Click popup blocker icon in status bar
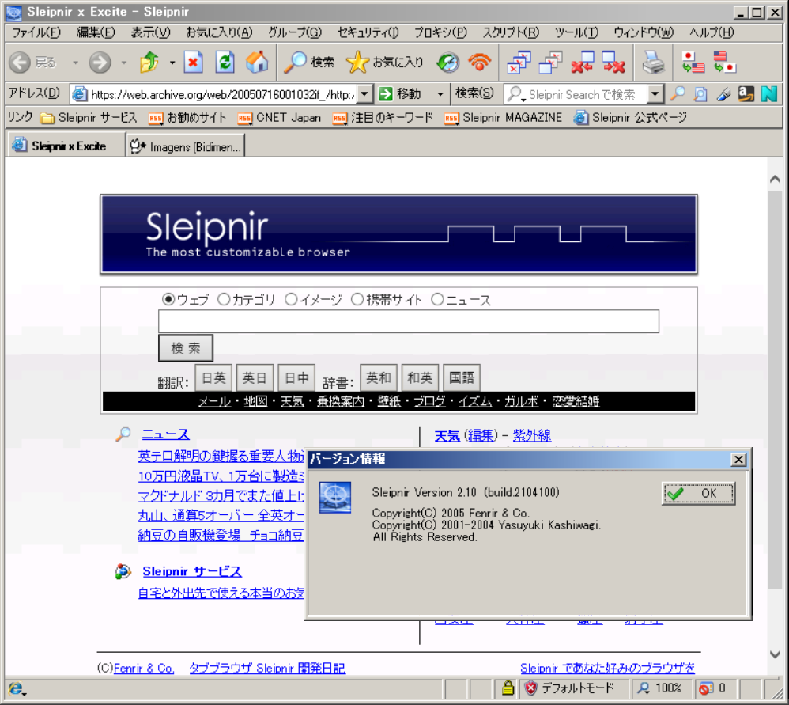 (x=707, y=688)
